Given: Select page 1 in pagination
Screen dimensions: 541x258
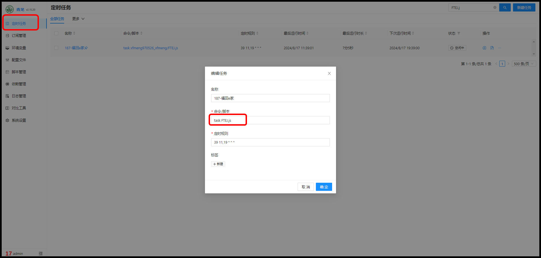Looking at the screenshot, I should [502, 64].
